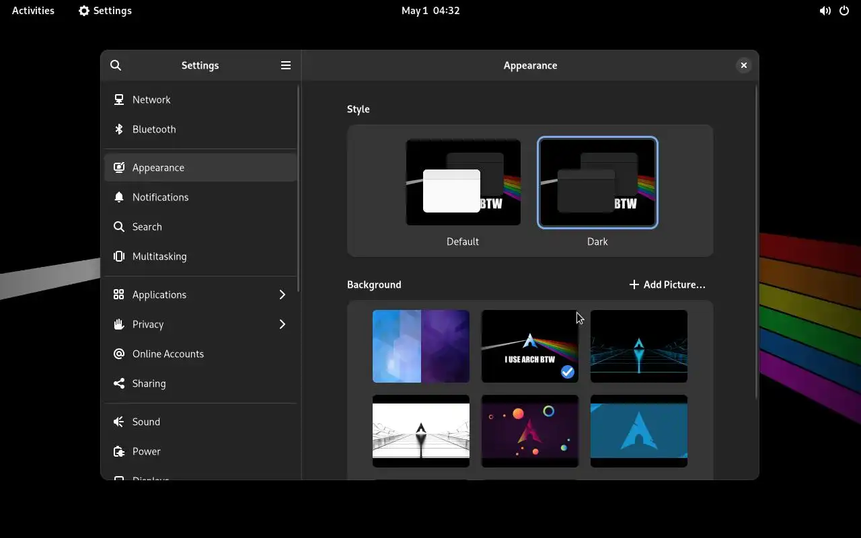The height and width of the screenshot is (538, 861).
Task: Click Add Picture… button
Action: (667, 284)
